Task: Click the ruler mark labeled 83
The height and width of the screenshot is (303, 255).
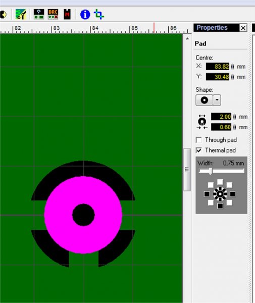Action: tap(57, 28)
